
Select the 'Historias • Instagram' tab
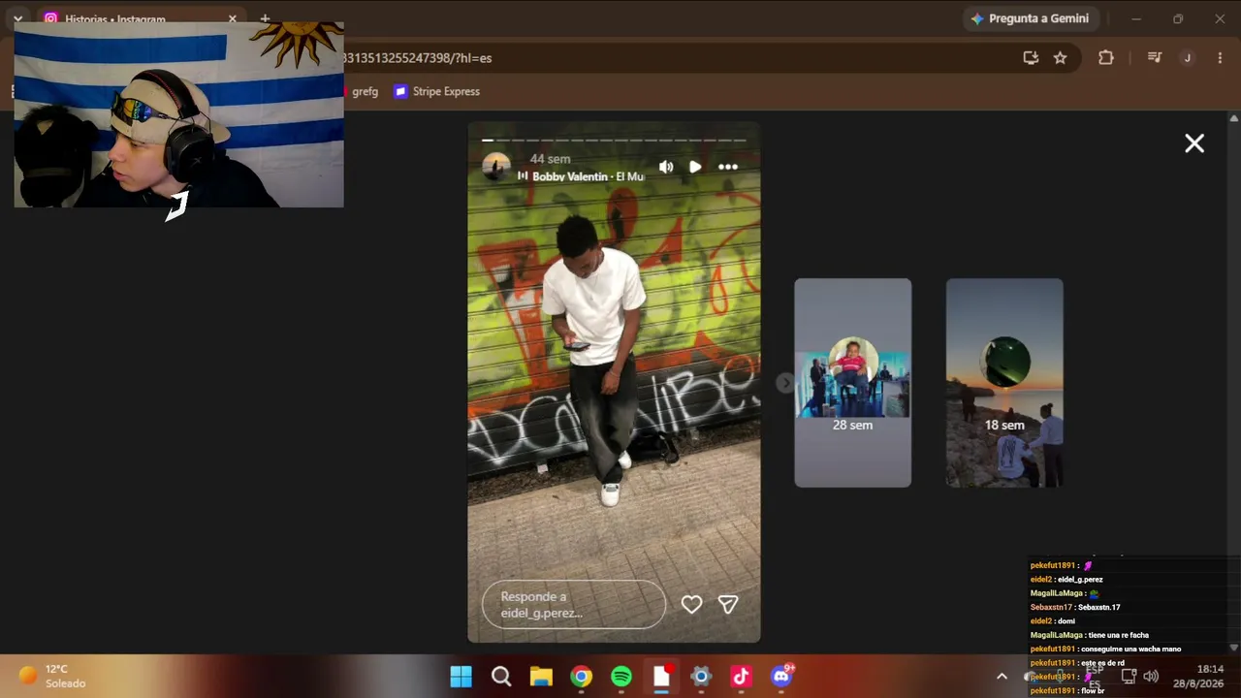[x=141, y=18]
